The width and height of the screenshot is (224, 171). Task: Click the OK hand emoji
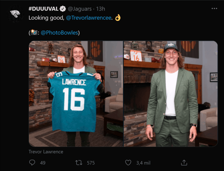[118, 18]
